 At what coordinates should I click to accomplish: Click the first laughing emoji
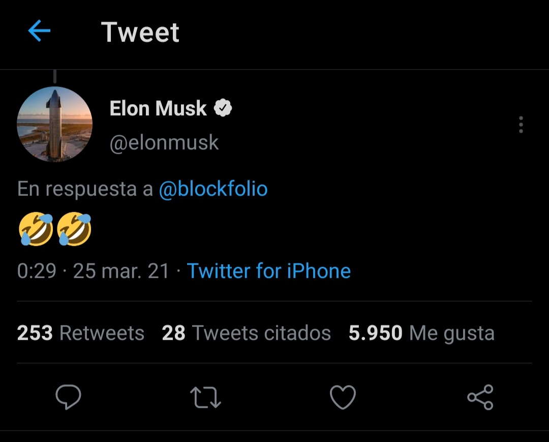(x=36, y=229)
